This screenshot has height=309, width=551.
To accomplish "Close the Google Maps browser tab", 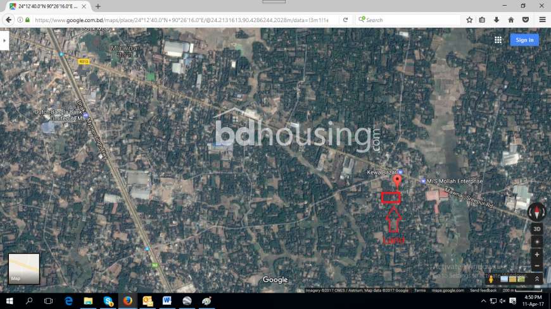I will (x=84, y=6).
